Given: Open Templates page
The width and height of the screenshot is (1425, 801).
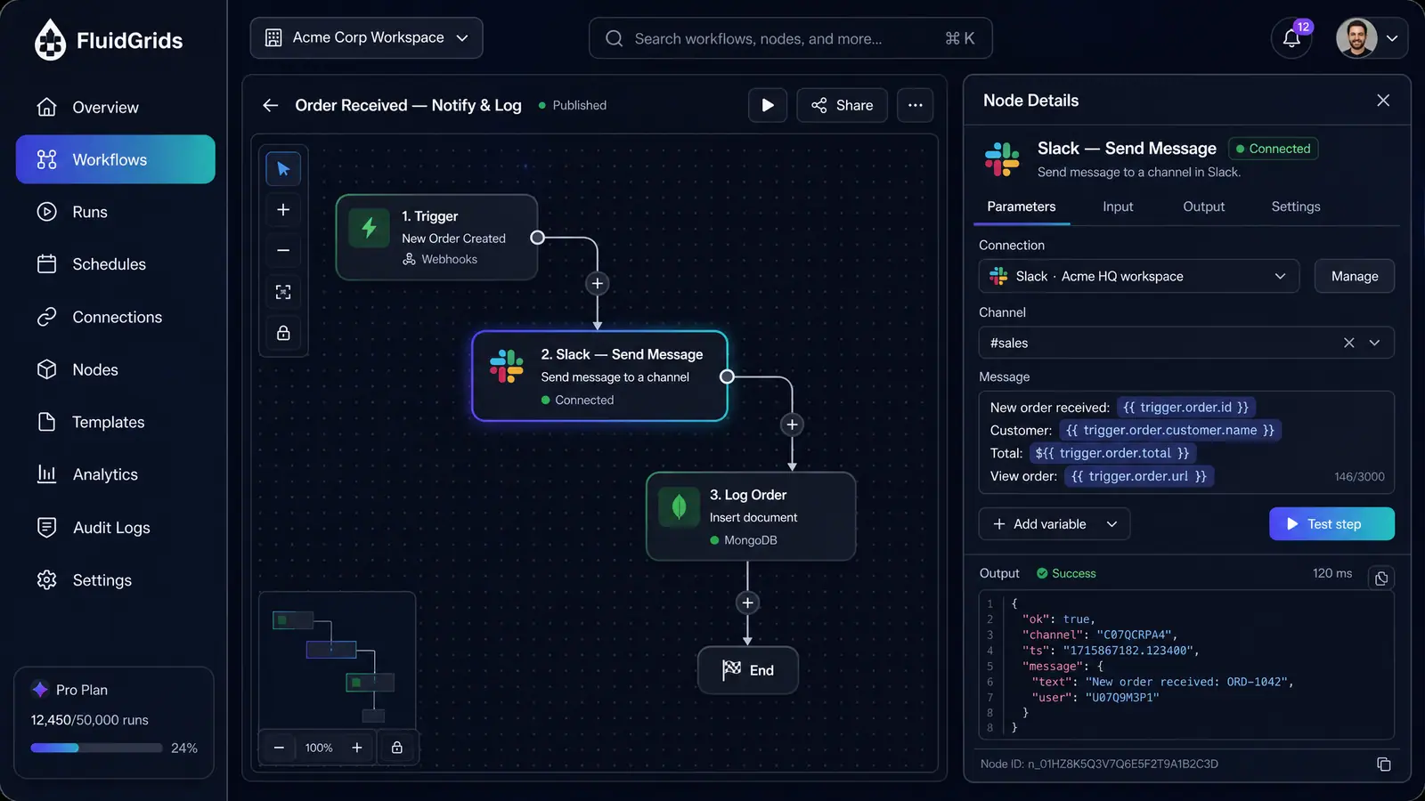Looking at the screenshot, I should (115, 422).
